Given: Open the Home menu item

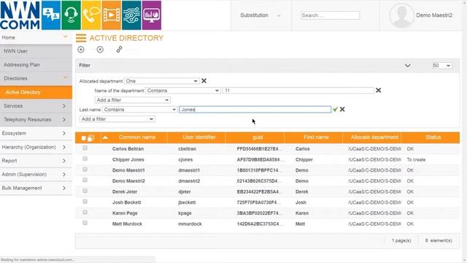Looking at the screenshot, I should tap(36, 37).
